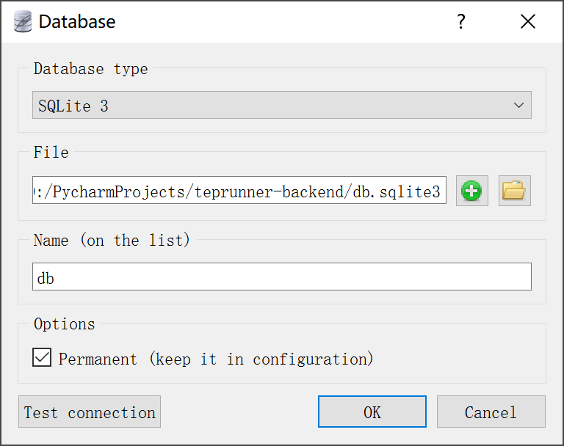564x446 pixels.
Task: Click the 'Database' window title text
Action: [77, 21]
